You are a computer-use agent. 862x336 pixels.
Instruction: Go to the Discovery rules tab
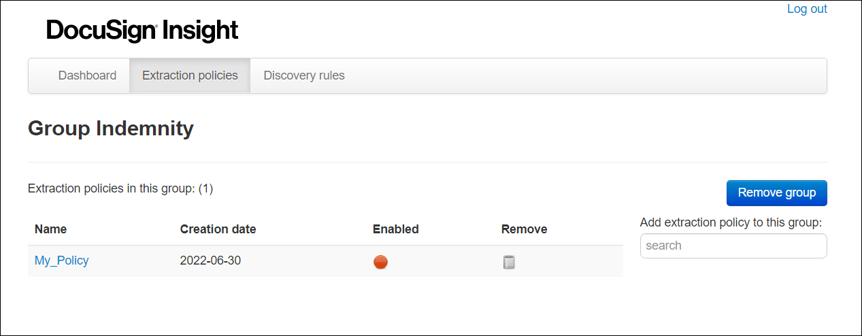(304, 75)
